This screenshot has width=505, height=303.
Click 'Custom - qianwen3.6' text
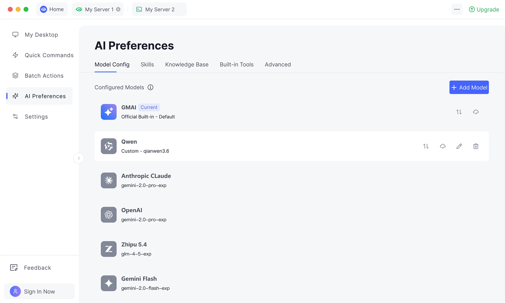(145, 151)
